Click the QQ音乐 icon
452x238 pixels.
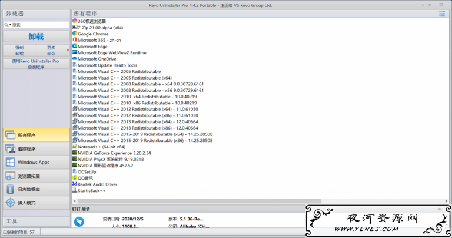click(x=75, y=178)
